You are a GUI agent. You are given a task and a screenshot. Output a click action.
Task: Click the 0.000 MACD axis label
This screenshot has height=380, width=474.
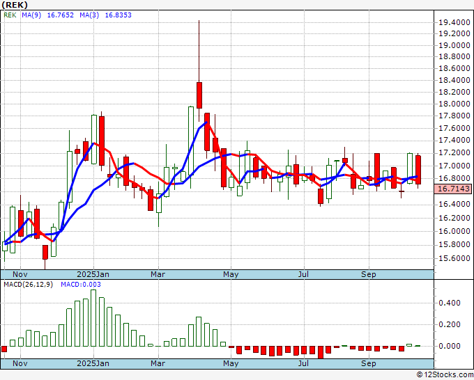pyautogui.click(x=450, y=346)
